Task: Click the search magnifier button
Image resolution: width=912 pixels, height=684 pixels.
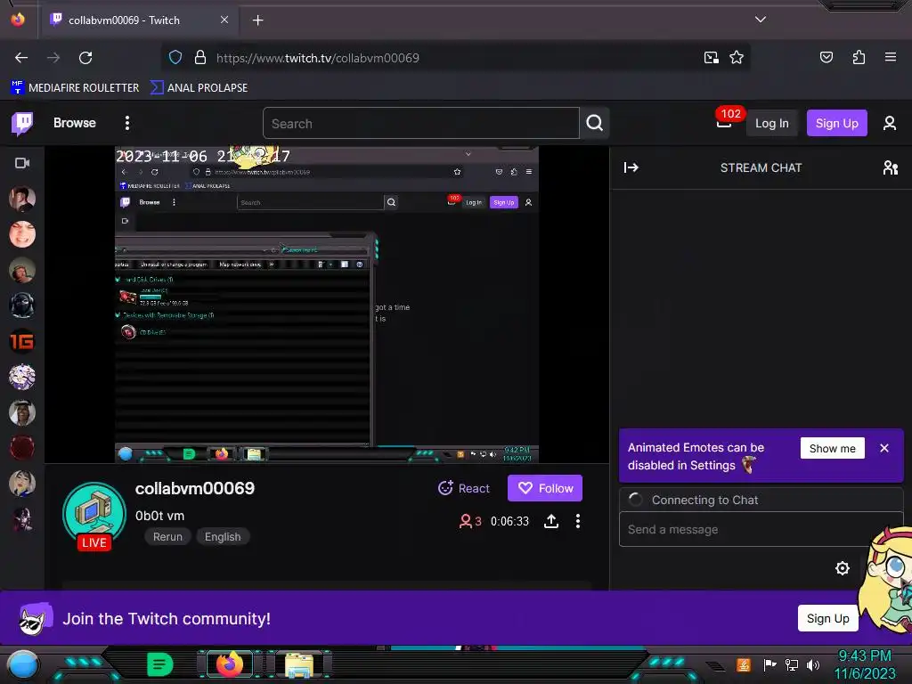Action: (594, 123)
